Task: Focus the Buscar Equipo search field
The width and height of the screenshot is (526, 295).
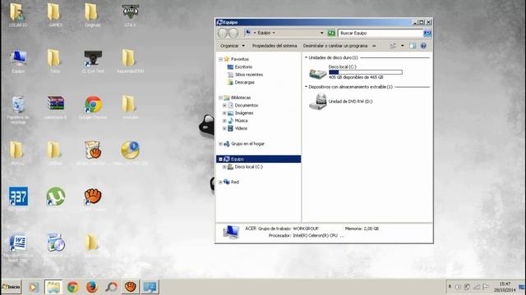Action: click(381, 33)
